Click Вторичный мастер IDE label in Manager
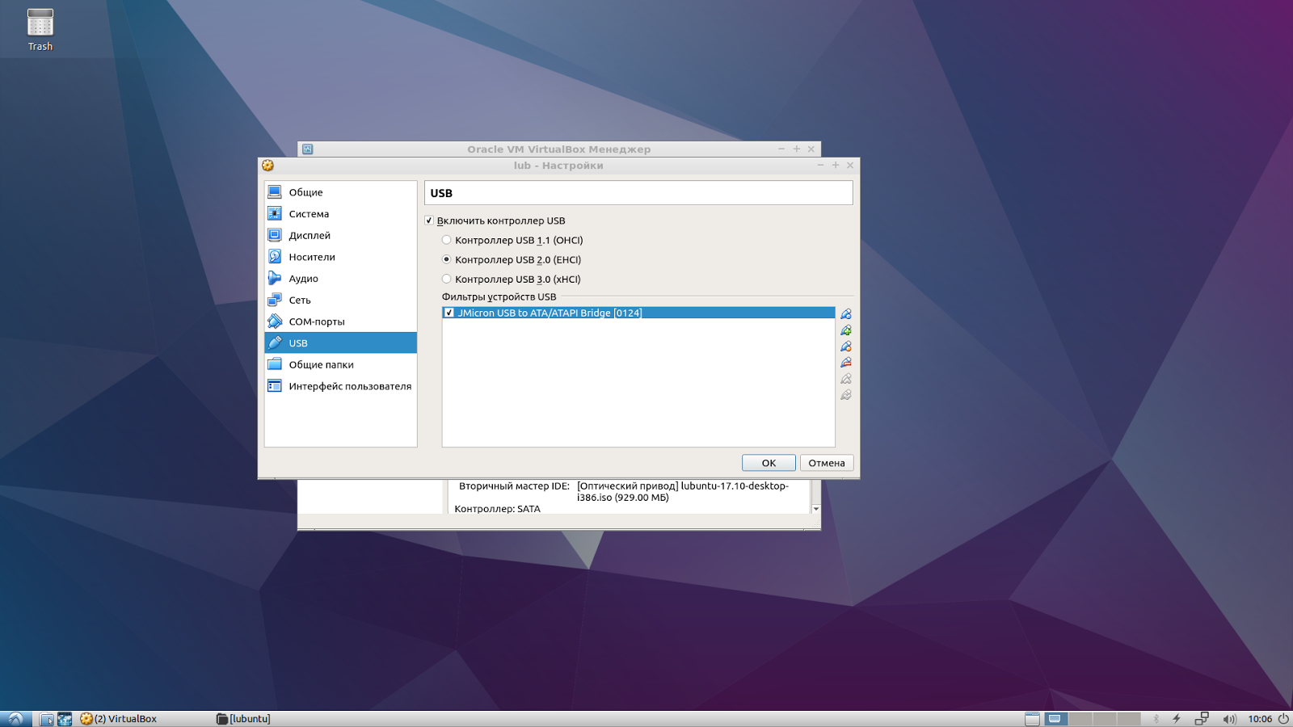1293x727 pixels. coord(514,486)
